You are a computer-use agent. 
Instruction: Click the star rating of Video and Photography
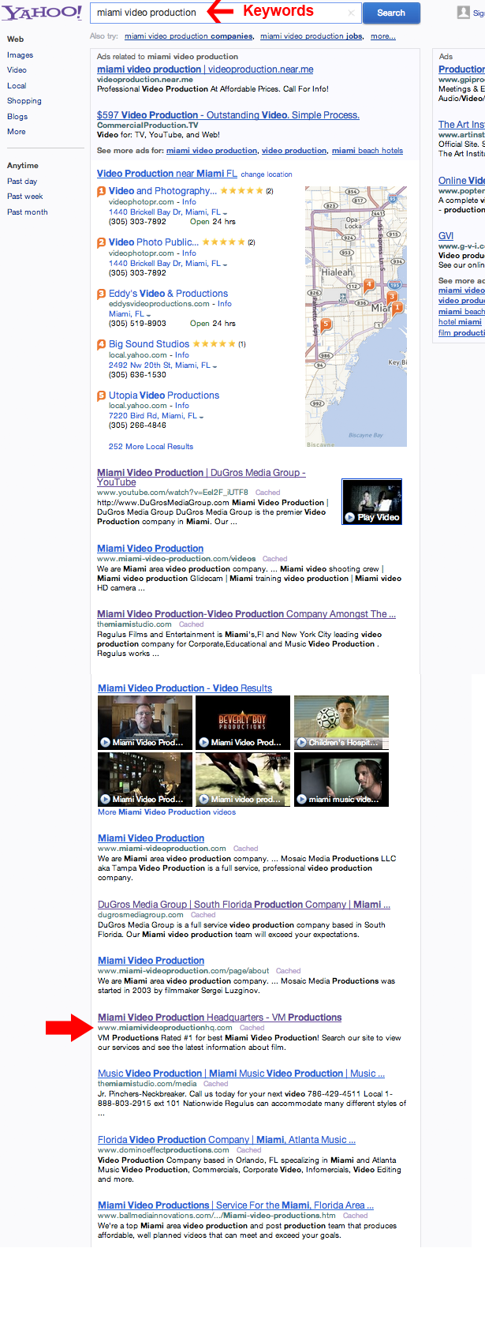pos(241,191)
